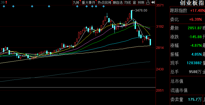Click the fourth blue diamond event marker
Viewport: 205px width, 105px height.
click(49, 6)
